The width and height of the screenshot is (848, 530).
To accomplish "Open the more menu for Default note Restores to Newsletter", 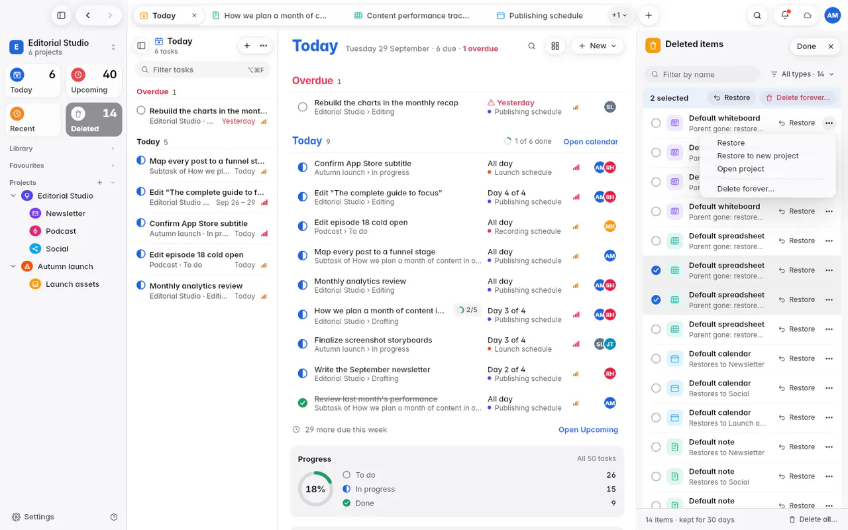I will coord(829,447).
